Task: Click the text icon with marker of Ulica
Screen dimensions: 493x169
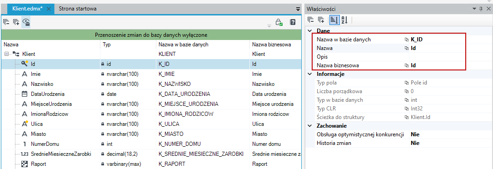Action: tap(25, 124)
